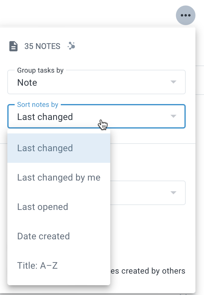Sort notes by Last opened
204x295 pixels.
(59, 207)
